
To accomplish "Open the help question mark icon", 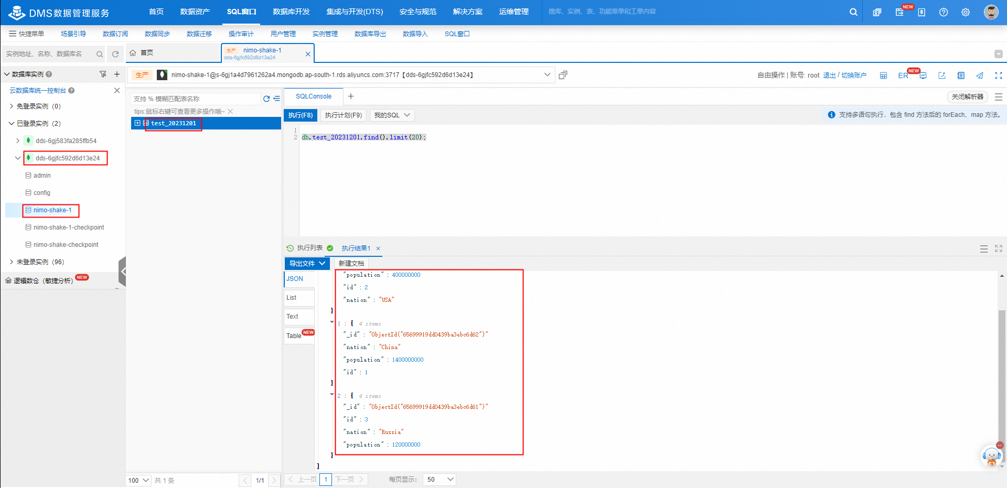I will [x=943, y=12].
